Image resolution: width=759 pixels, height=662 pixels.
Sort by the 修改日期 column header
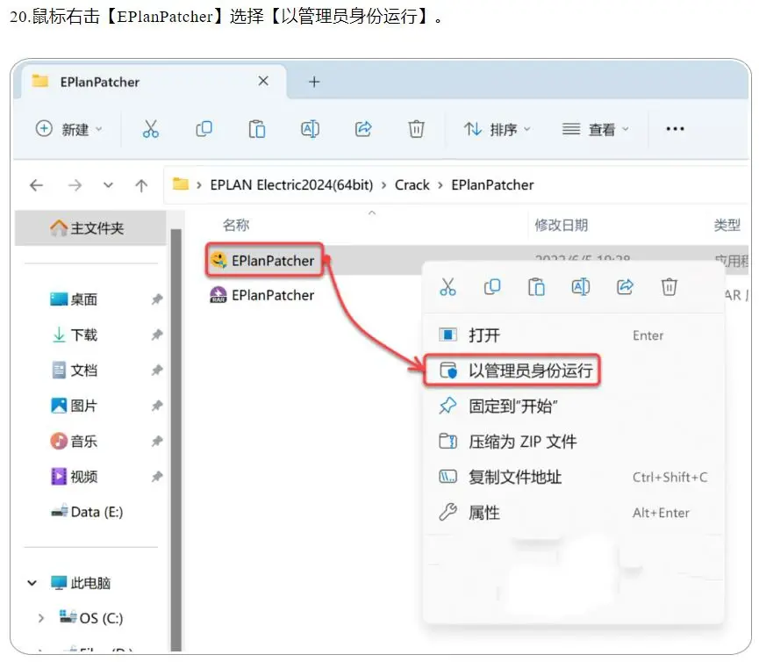561,225
